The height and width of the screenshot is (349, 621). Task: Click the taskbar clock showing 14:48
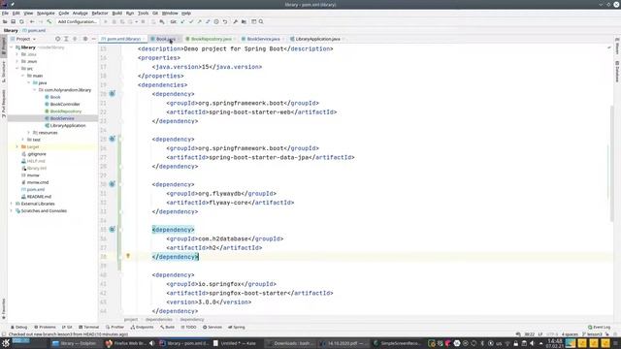coord(555,343)
